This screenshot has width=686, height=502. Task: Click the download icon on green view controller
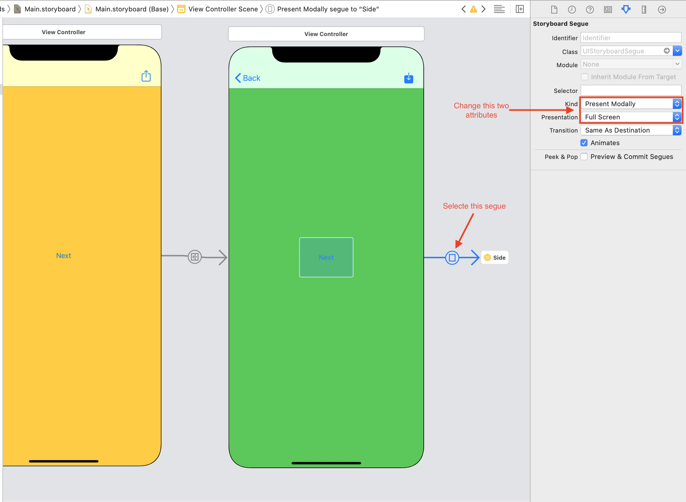[409, 78]
